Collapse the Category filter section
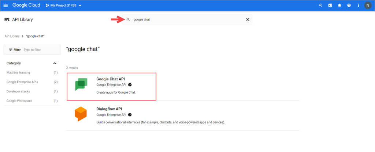The width and height of the screenshot is (375, 152). [55, 63]
